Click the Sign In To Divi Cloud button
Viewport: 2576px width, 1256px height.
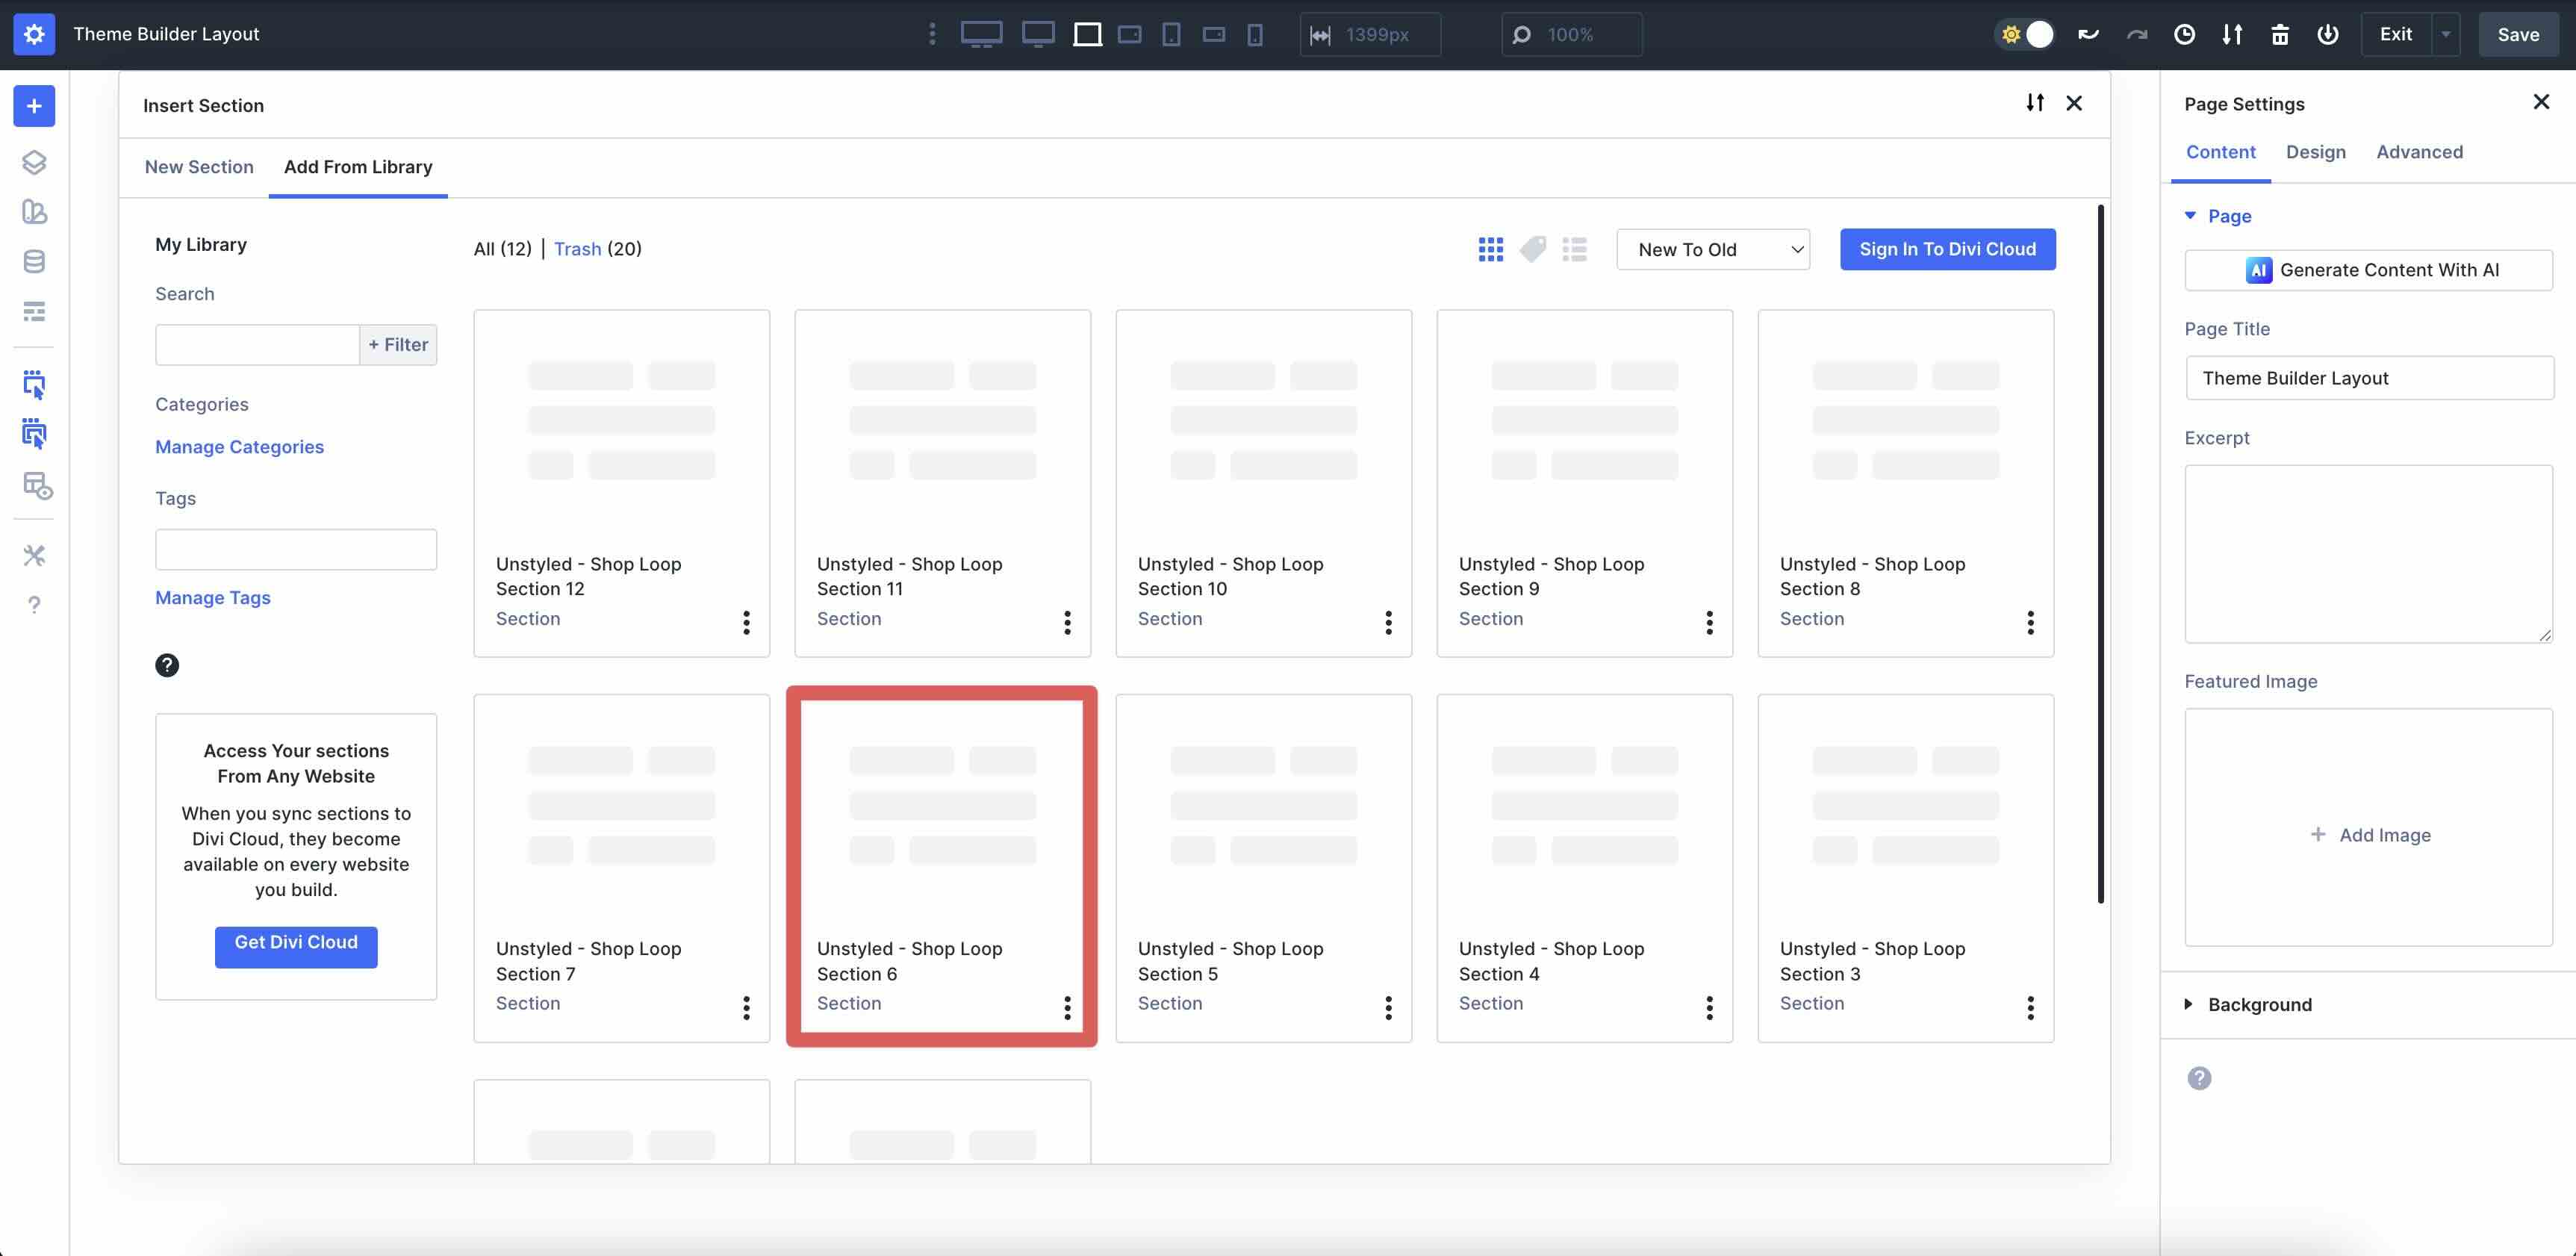1947,249
